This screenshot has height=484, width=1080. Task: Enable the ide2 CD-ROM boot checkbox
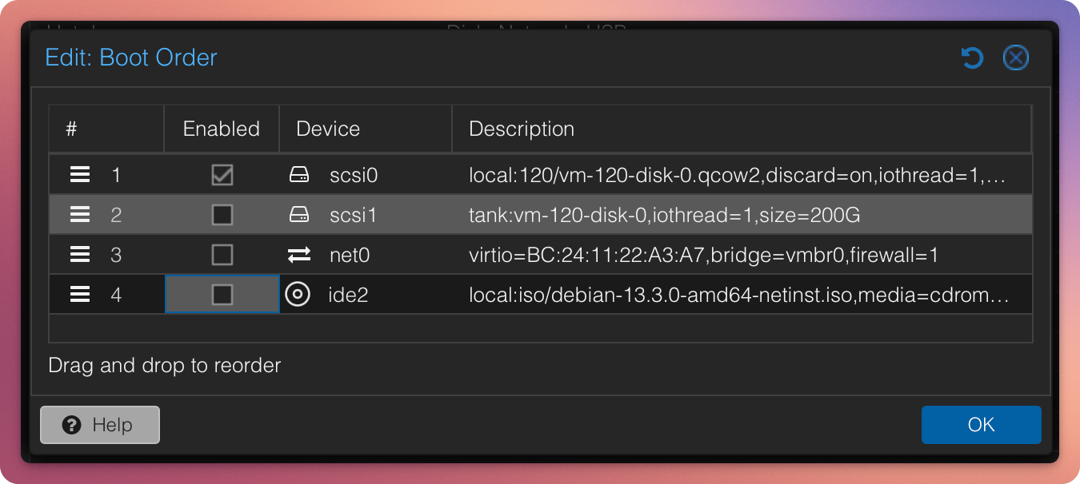point(222,295)
